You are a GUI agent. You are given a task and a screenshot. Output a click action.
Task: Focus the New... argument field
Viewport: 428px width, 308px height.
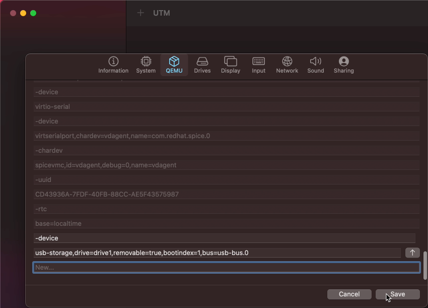coord(226,268)
